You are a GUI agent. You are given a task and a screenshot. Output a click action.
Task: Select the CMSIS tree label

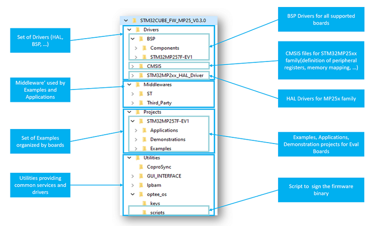[154, 66]
